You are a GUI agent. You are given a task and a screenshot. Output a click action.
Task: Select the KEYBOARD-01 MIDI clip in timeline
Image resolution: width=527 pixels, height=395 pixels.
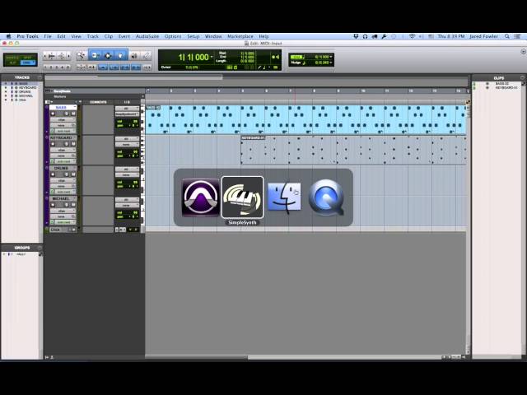[x=353, y=150]
